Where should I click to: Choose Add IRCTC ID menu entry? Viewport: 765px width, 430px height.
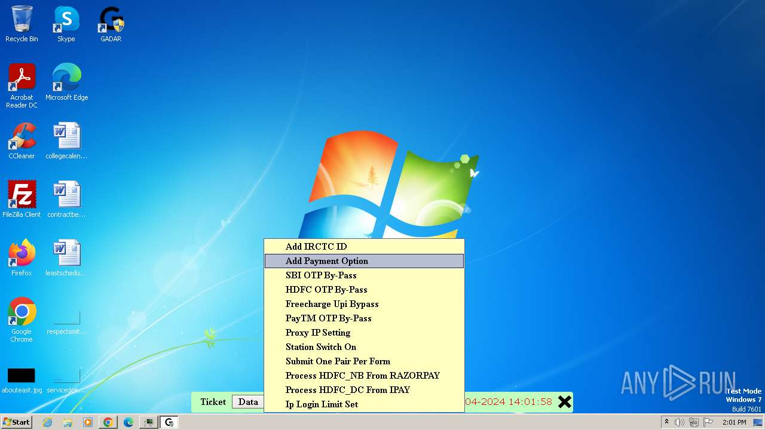(364, 247)
